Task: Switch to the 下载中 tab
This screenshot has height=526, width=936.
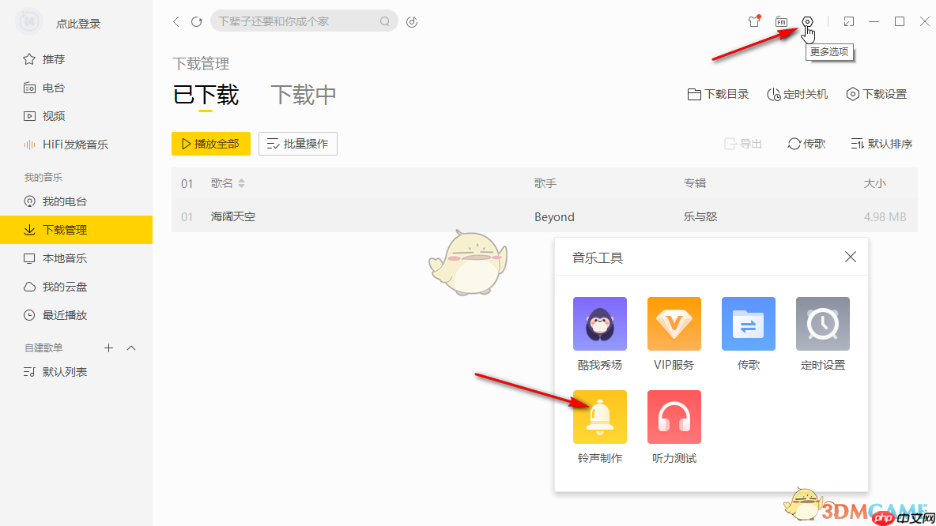Action: coord(303,94)
